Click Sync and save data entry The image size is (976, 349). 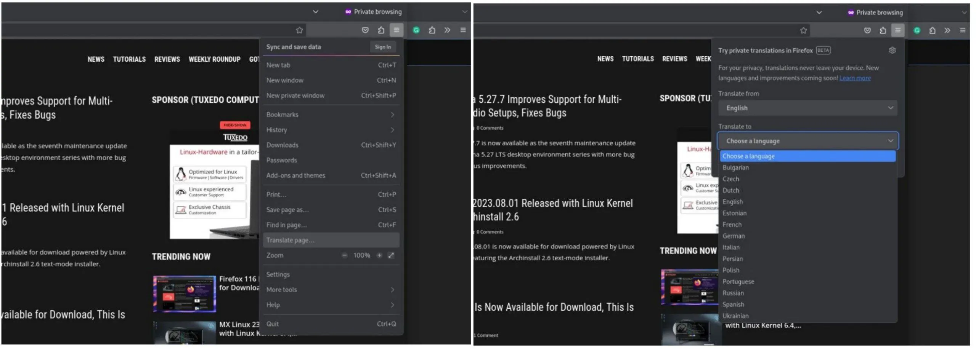point(294,47)
